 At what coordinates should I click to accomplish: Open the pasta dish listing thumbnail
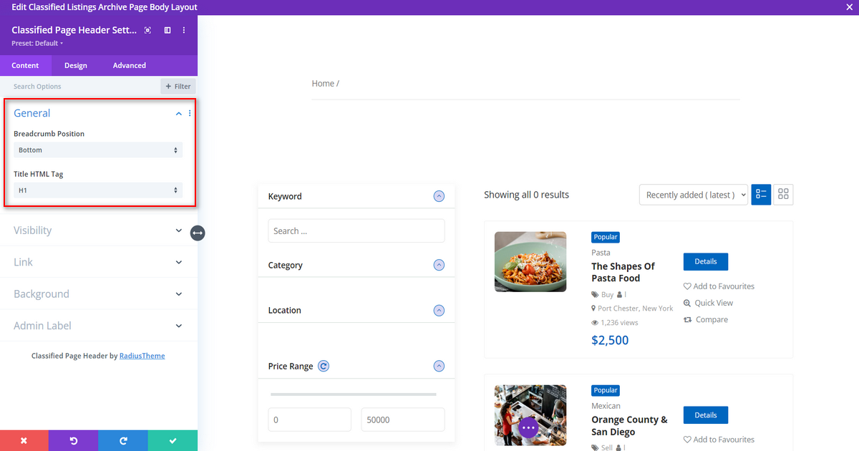[x=530, y=261]
